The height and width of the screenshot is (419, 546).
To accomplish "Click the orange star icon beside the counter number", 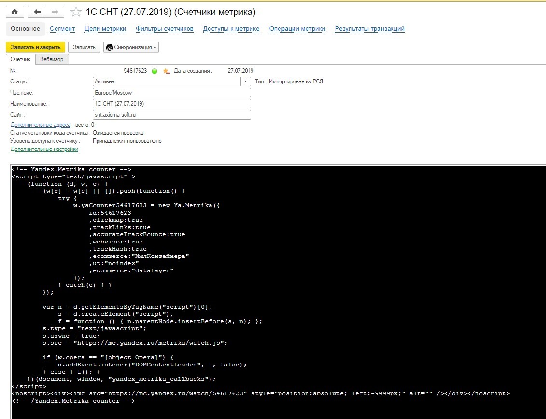I will [166, 71].
